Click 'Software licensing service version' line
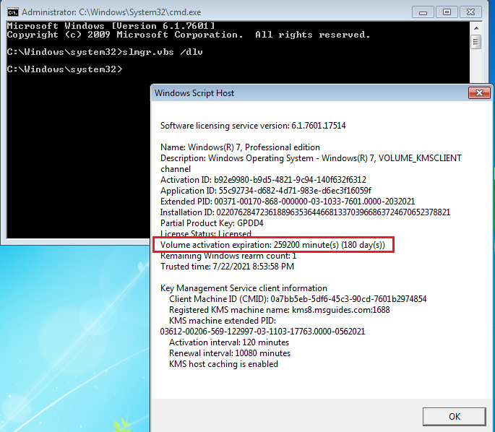 (253, 126)
